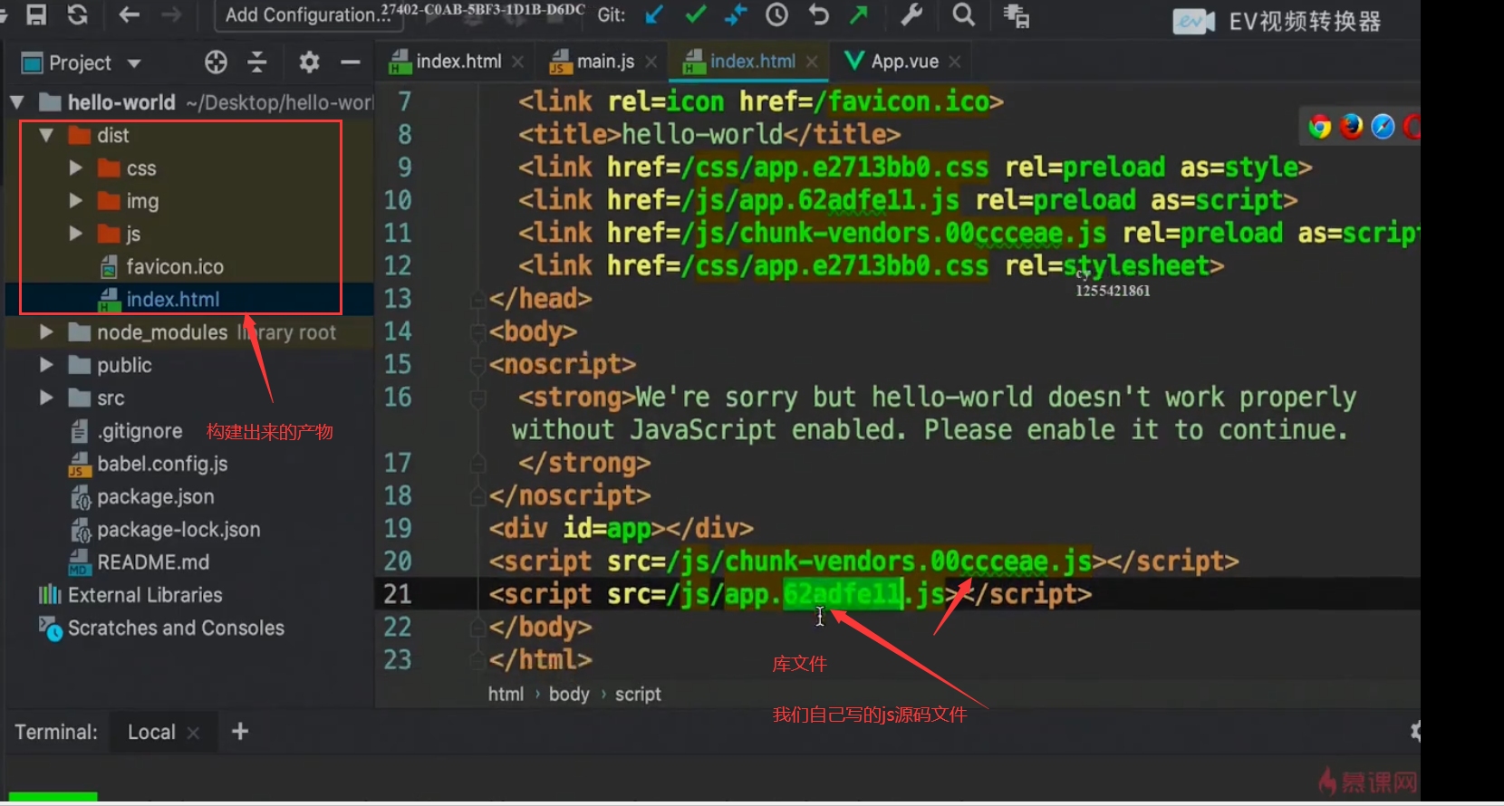Toggle fold marker at line 13 closing head
1504x806 pixels.
477,300
